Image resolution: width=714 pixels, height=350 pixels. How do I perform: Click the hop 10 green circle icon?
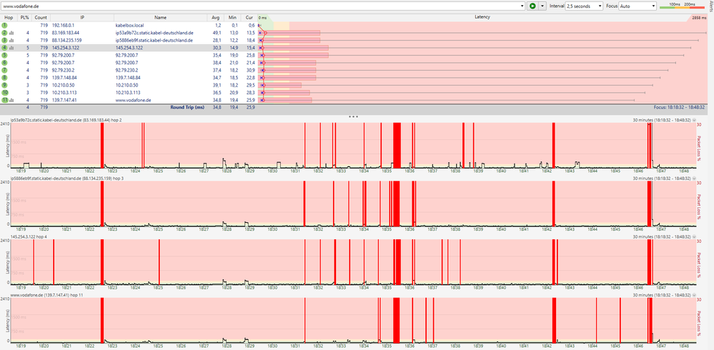tap(4, 92)
